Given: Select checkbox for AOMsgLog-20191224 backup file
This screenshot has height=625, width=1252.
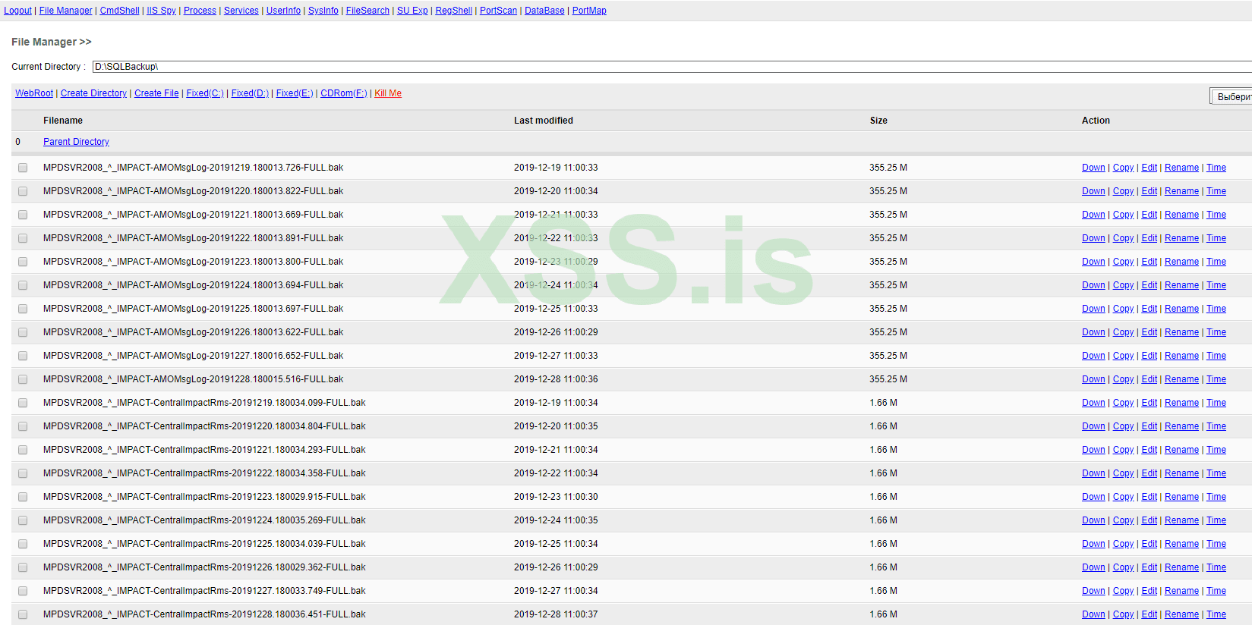Looking at the screenshot, I should 23,286.
